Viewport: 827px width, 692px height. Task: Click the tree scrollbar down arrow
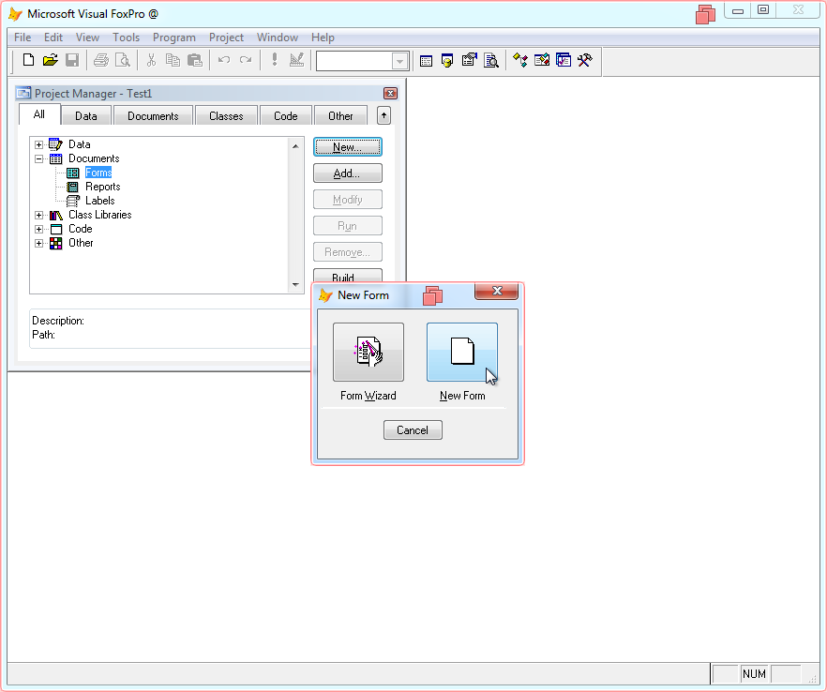tap(295, 285)
